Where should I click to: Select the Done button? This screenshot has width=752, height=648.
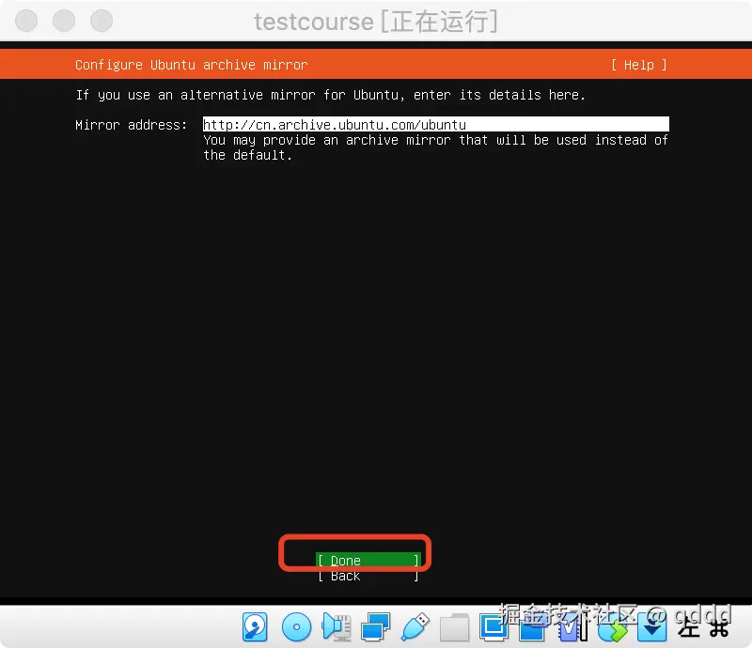368,560
